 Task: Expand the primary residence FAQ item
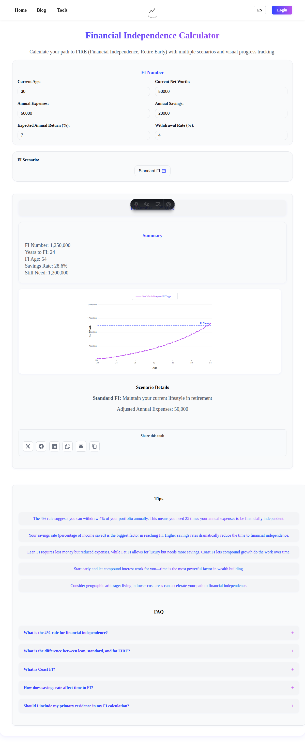pyautogui.click(x=158, y=706)
